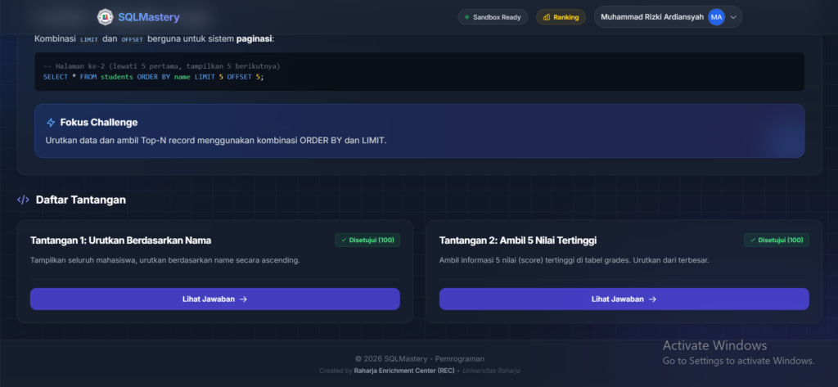This screenshot has height=387, width=838.
Task: Go to SQLMastery home title
Action: pyautogui.click(x=149, y=18)
